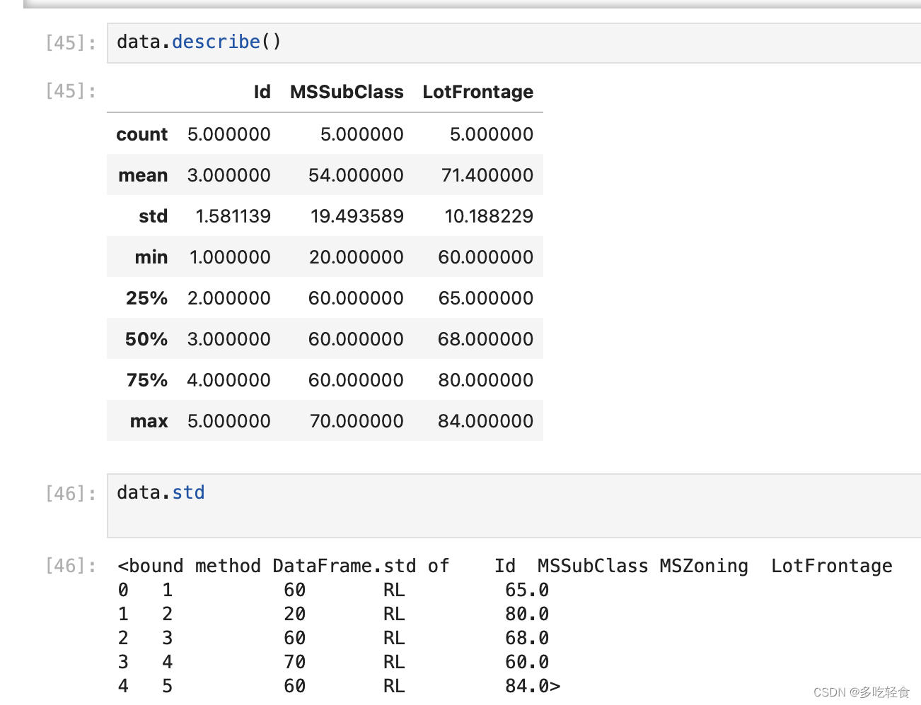This screenshot has height=705, width=921.
Task: Click the 75% Id value 4.000000
Action: point(228,380)
